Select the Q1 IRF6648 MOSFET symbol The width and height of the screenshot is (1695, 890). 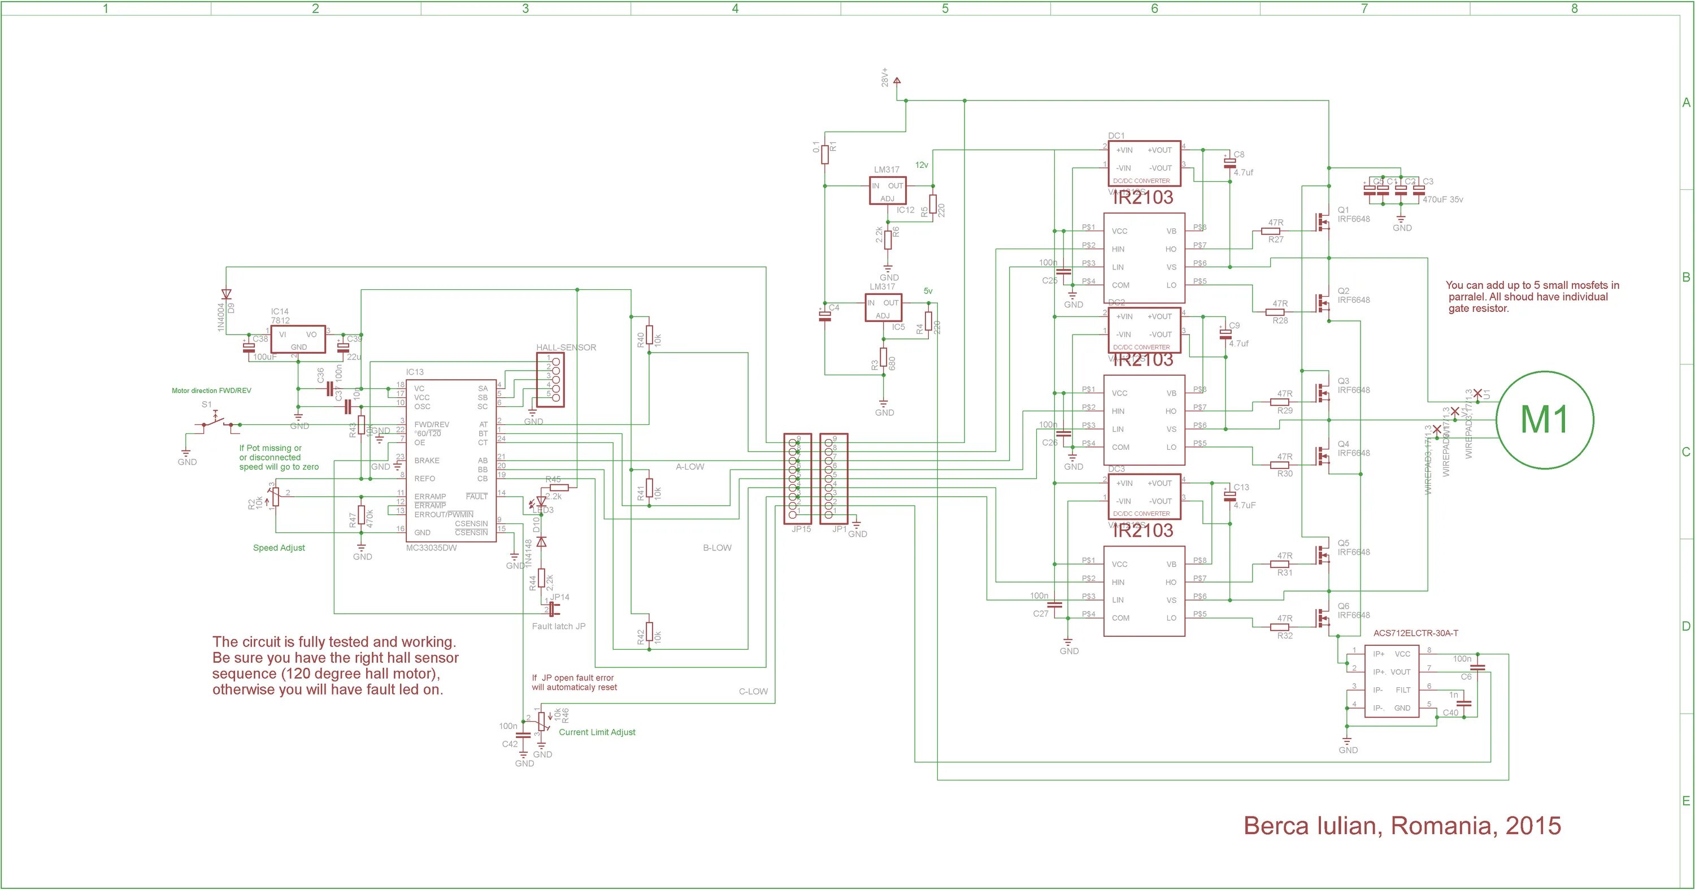[x=1322, y=221]
